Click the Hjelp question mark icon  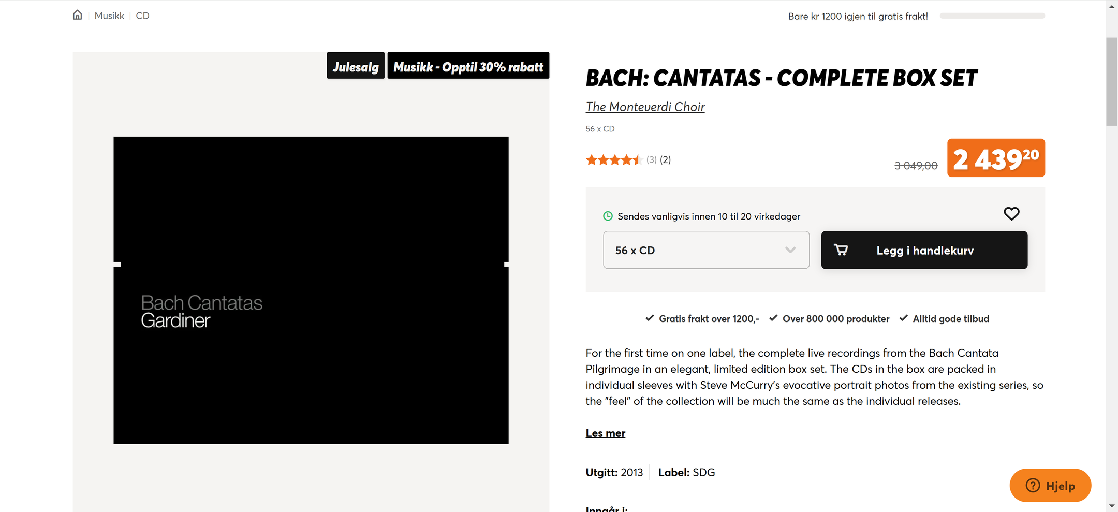(1033, 485)
